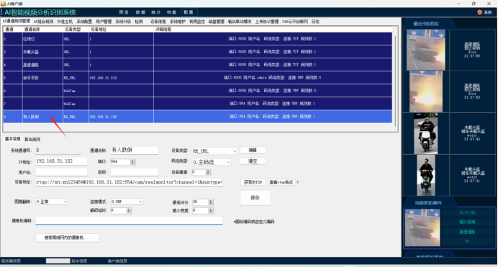This screenshot has width=498, height=267.
Task: Switch to the AI通道规则管理 tab
Action: tap(17, 22)
